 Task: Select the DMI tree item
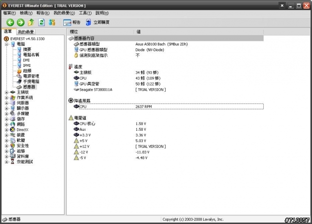26,60
